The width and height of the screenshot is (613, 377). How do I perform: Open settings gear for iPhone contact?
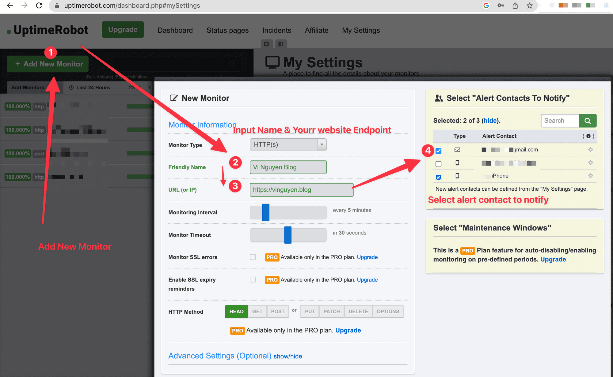pos(590,176)
